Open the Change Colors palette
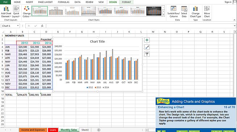Screen dimensions: 237x132 click(26, 12)
